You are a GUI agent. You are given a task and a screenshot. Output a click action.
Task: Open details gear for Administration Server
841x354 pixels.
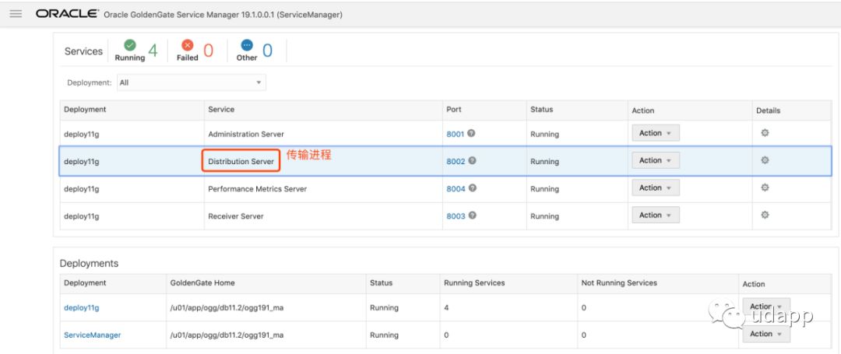(x=765, y=133)
